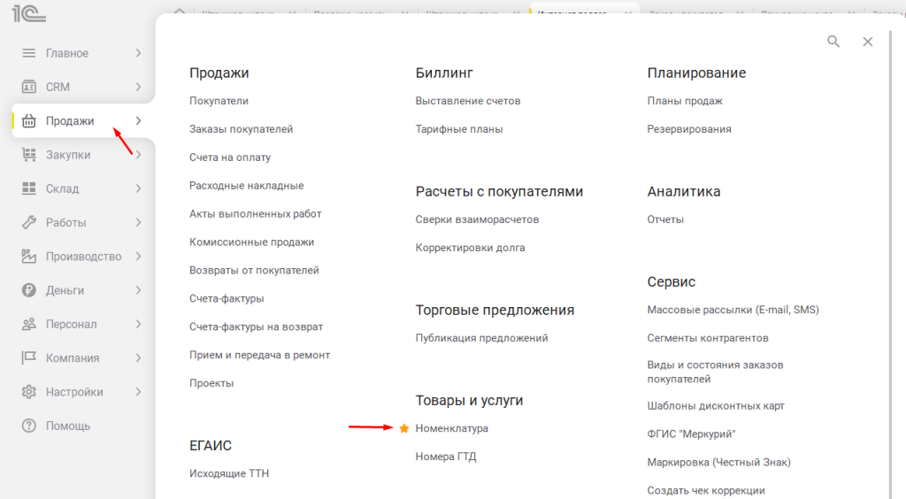Open Возвраты от покупателей
This screenshot has height=499, width=906.
pyautogui.click(x=254, y=271)
